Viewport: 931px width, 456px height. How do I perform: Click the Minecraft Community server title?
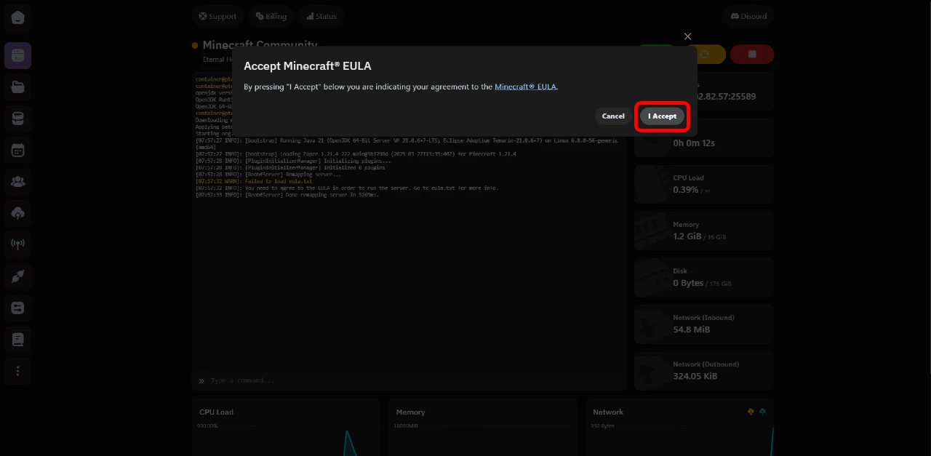point(260,45)
